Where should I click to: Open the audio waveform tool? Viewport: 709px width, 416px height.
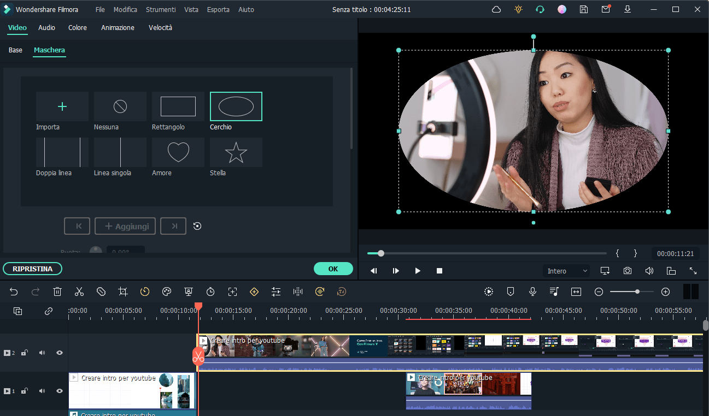tap(298, 292)
